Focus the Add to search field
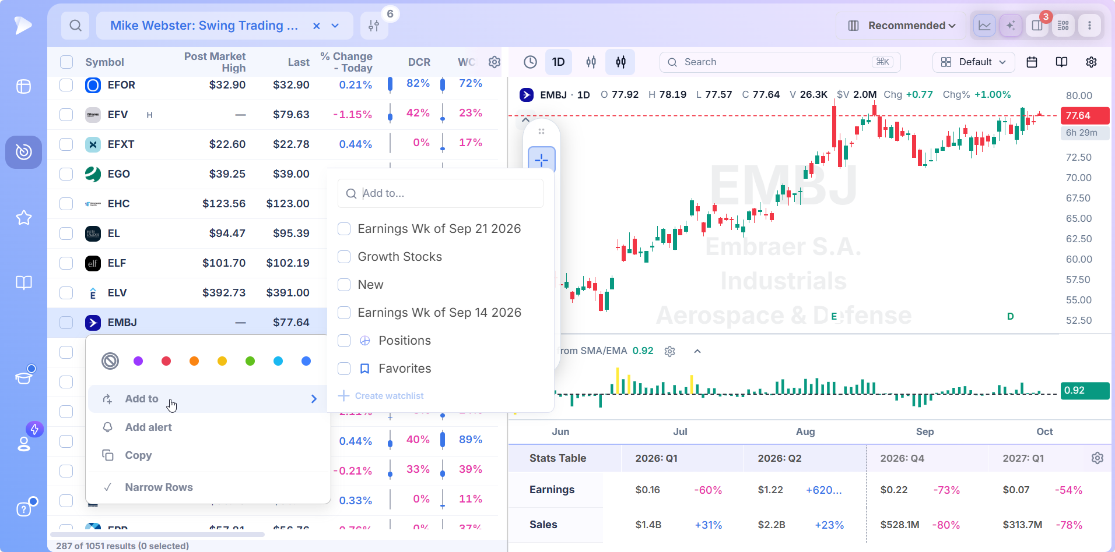Screen dimensions: 1115x552 coord(440,193)
